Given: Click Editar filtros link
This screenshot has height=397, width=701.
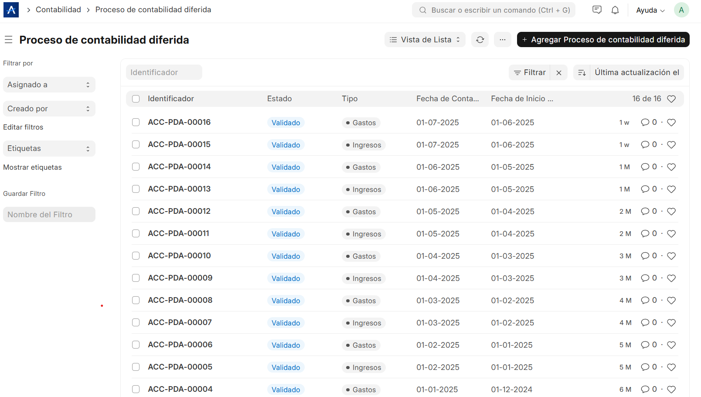Looking at the screenshot, I should coord(23,127).
